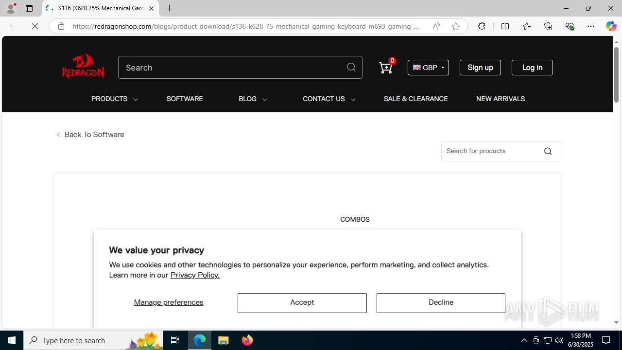Open the Extensions icon
Screen dimensions: 622x350
click(482, 26)
